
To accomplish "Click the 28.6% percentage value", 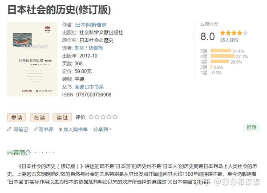I will (x=236, y=62).
